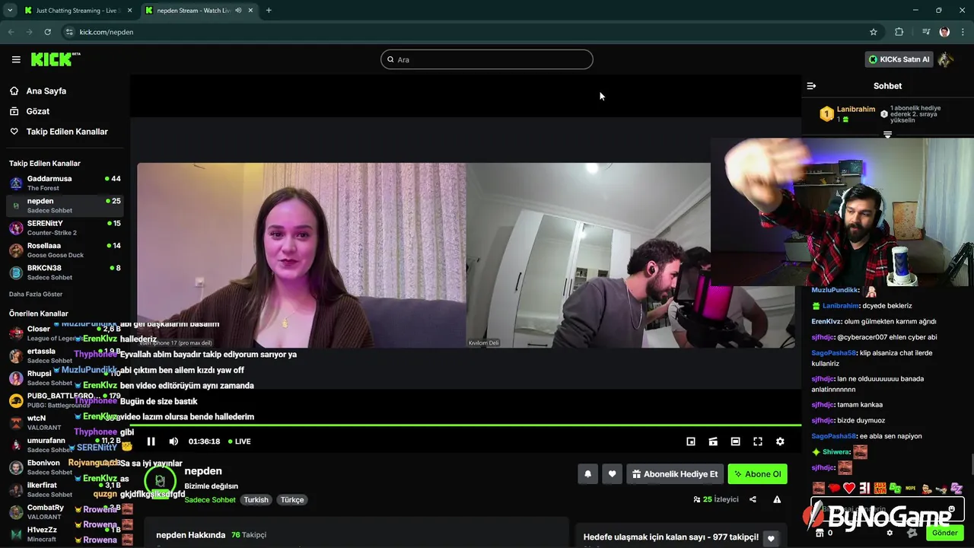Open emoji picker in chat input
Image resolution: width=974 pixels, height=548 pixels.
(952, 509)
